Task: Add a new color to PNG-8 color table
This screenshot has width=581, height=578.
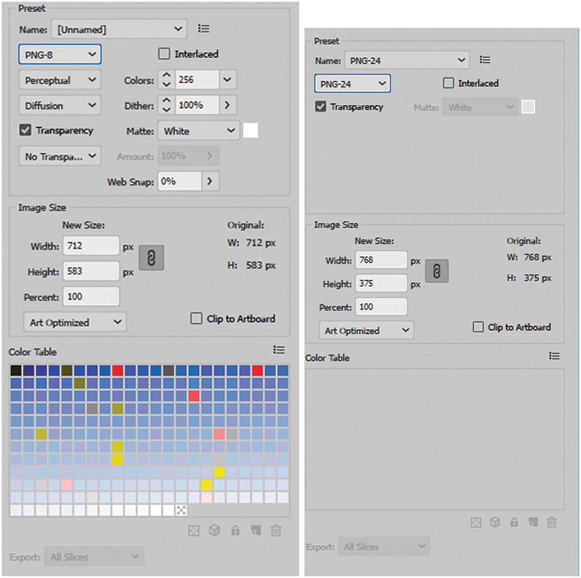Action: (x=256, y=530)
